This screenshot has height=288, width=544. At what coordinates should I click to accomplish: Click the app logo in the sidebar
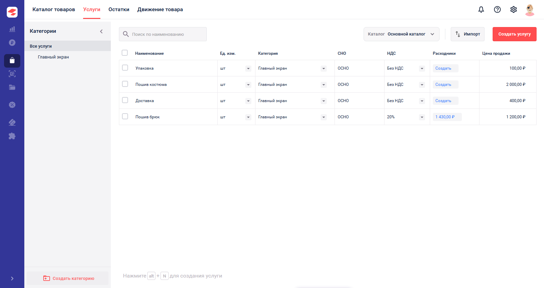pyautogui.click(x=12, y=12)
